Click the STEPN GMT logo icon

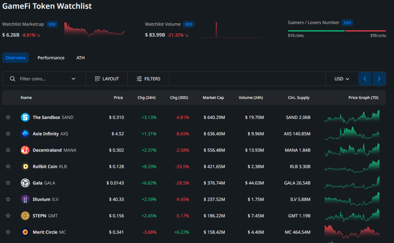tap(25, 215)
